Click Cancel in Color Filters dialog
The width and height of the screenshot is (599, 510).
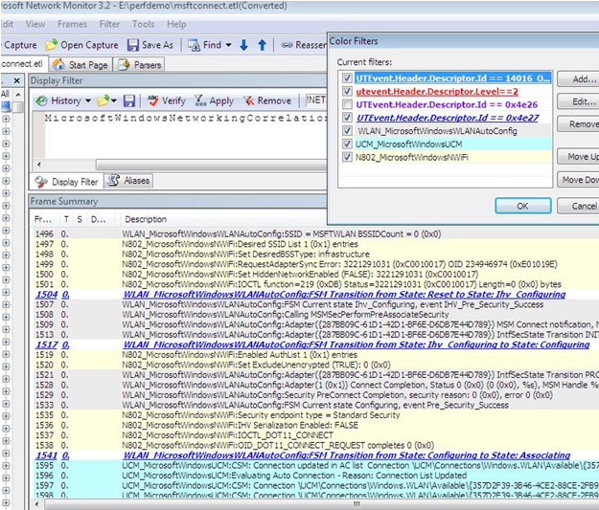579,206
